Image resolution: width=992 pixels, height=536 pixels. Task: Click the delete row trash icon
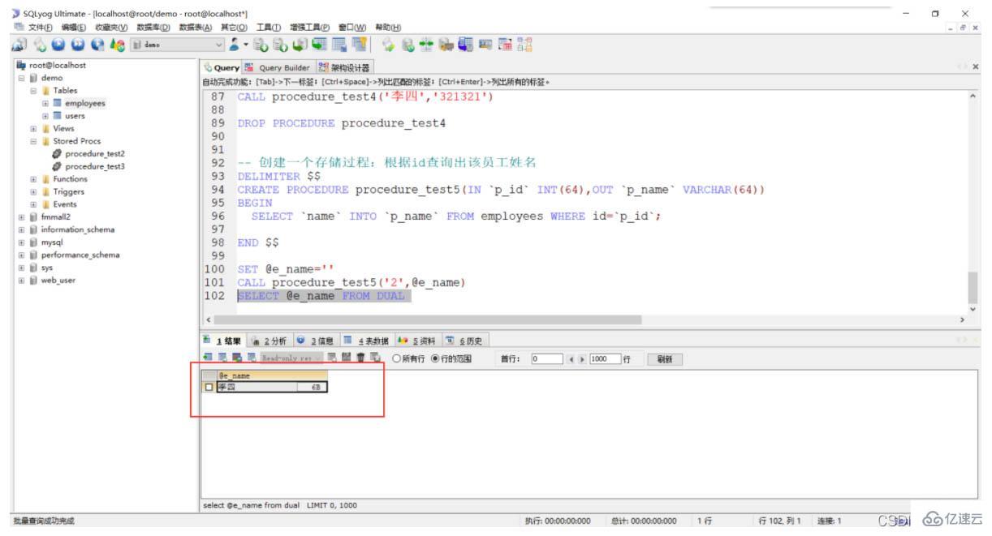[360, 359]
